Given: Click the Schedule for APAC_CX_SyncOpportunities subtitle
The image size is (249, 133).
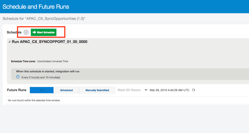Looking at the screenshot, I should 44,18.
